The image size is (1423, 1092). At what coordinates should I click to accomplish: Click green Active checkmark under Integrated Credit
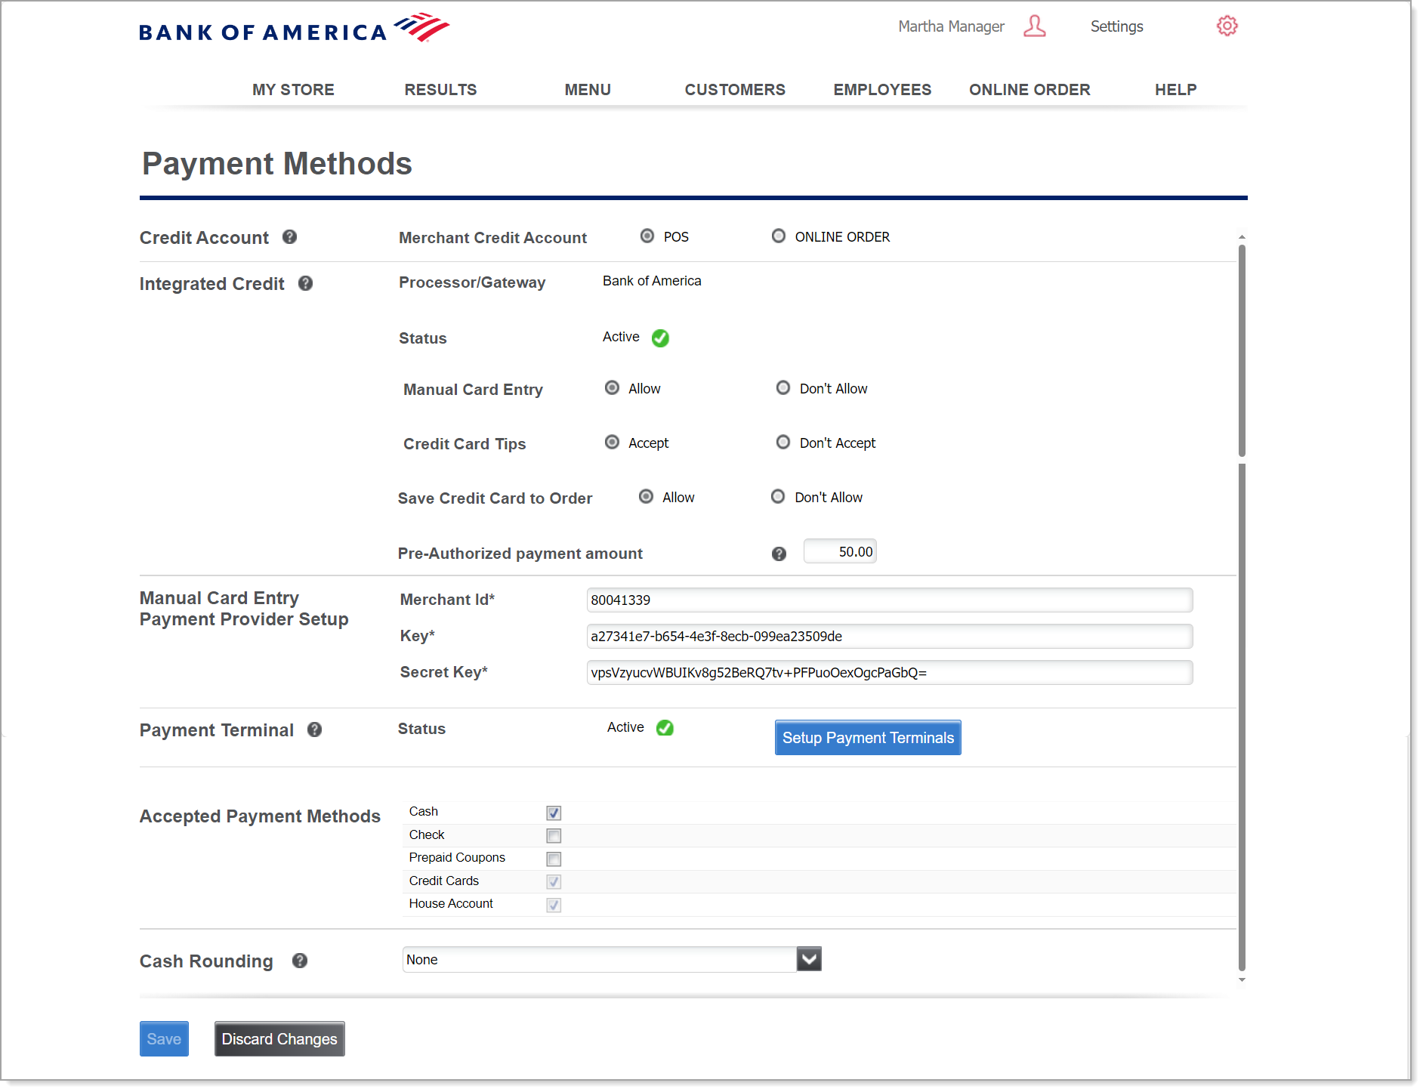coord(660,338)
